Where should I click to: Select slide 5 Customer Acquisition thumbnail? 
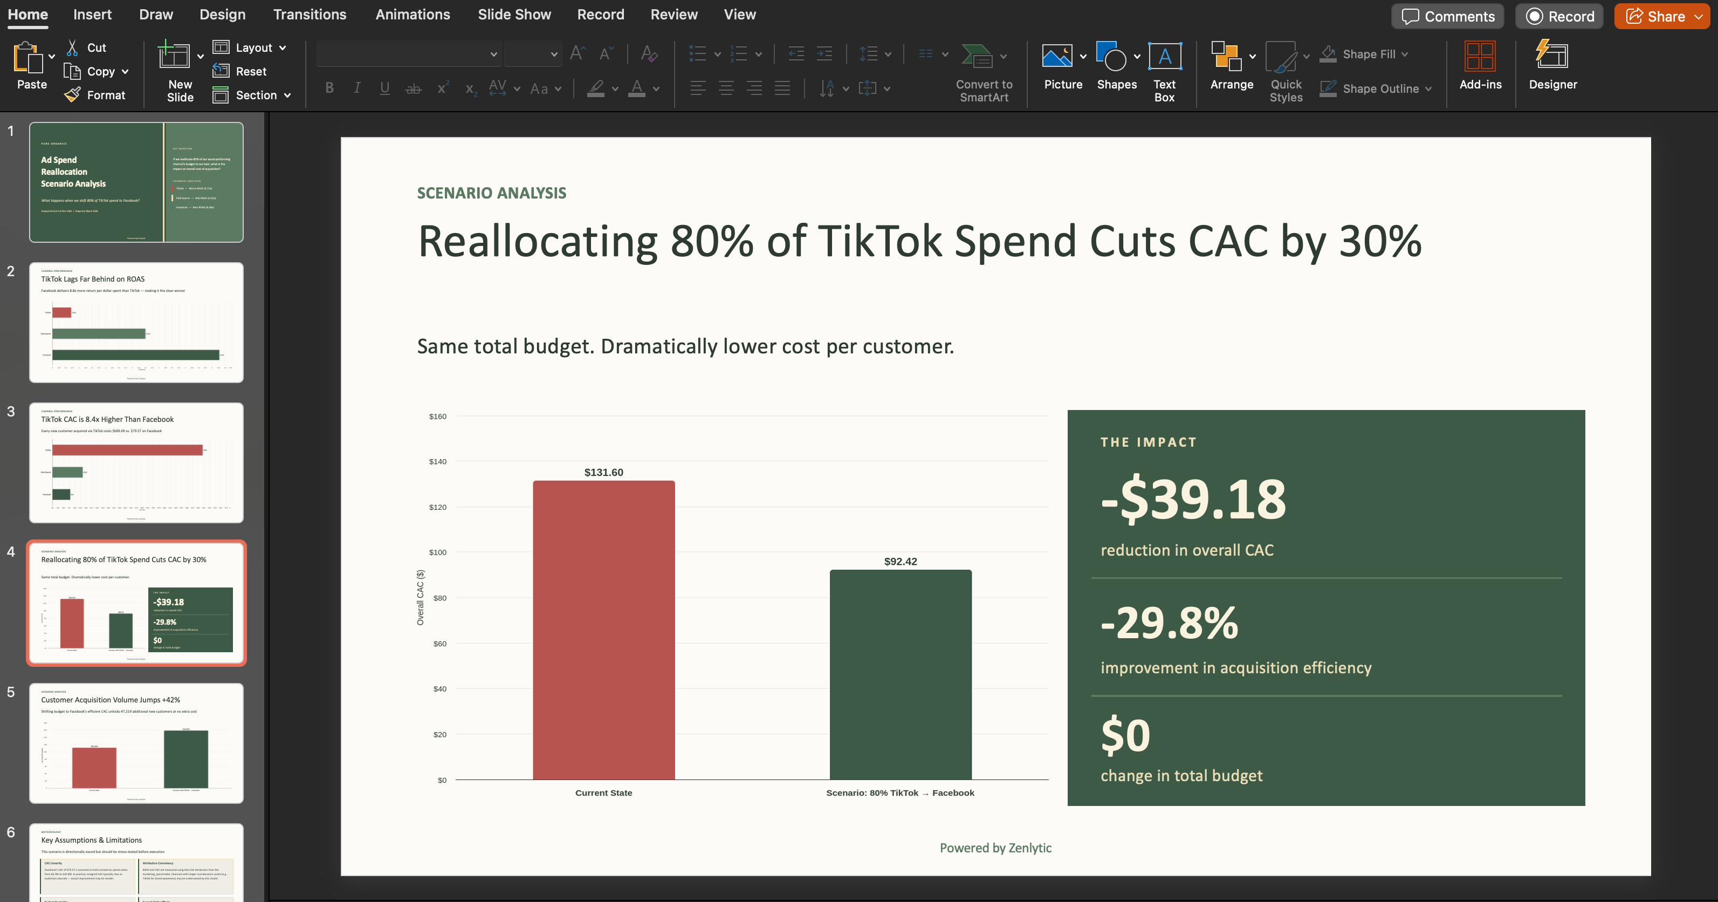[x=136, y=743]
